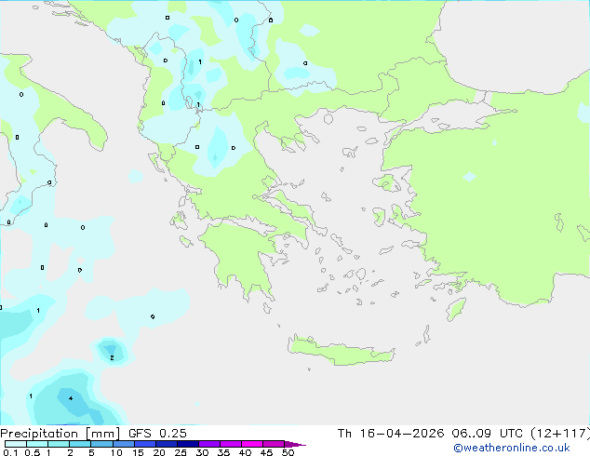Click the legend value '0.5'
The image size is (590, 456).
32,452
